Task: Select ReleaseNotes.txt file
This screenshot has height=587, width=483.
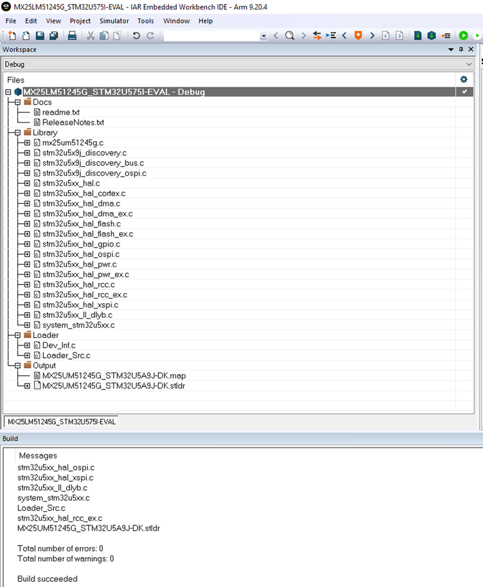Action: [x=73, y=122]
